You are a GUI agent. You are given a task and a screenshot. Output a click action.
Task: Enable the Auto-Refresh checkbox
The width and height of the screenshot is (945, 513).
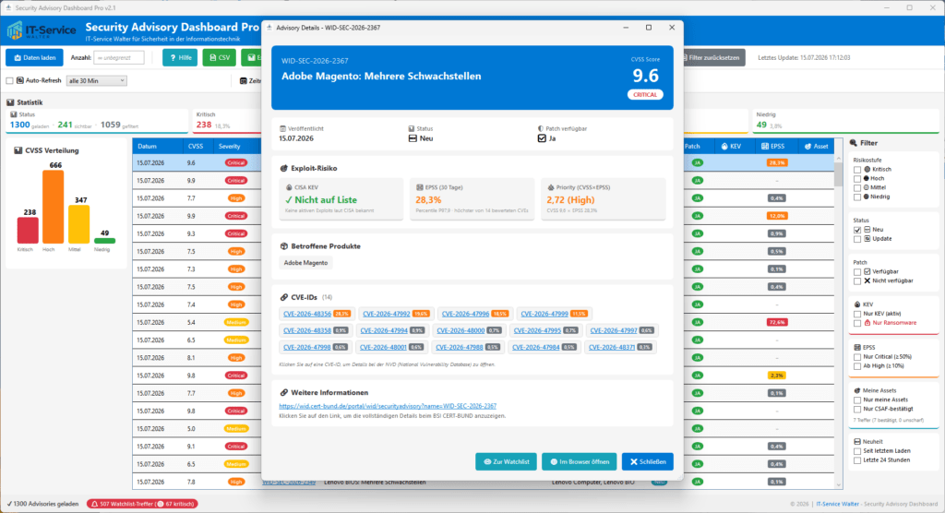tap(9, 80)
